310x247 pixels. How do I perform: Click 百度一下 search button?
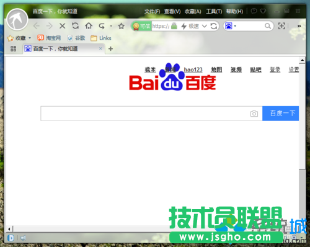pyautogui.click(x=281, y=114)
